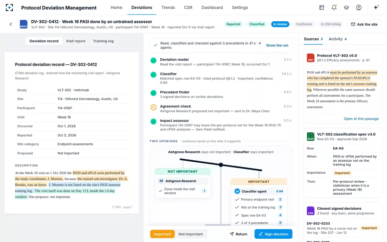Click the Impact assessor check icon
387x242 pixels.
click(x=154, y=121)
